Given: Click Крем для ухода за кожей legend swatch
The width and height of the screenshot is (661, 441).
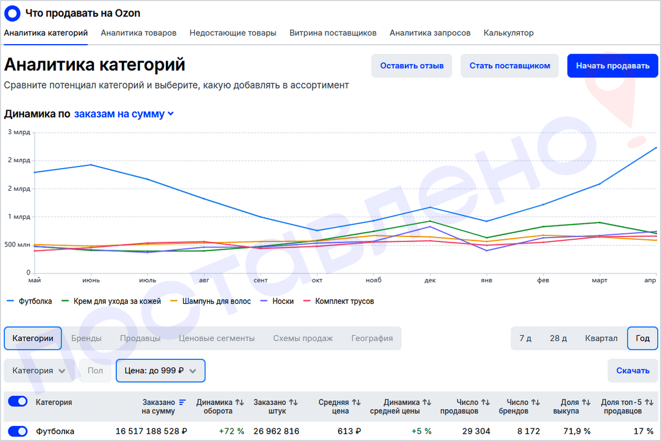Looking at the screenshot, I should pyautogui.click(x=64, y=302).
